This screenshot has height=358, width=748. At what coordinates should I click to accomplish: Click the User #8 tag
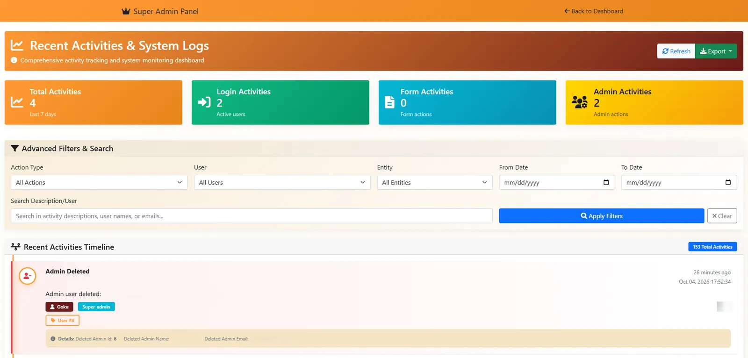coord(62,321)
